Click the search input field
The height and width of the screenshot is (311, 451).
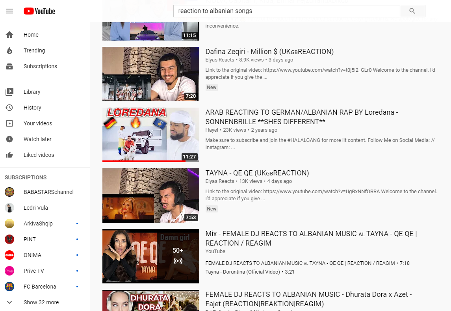point(286,11)
